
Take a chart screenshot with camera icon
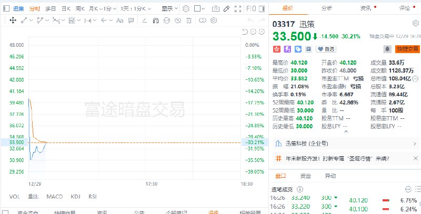pos(215,8)
